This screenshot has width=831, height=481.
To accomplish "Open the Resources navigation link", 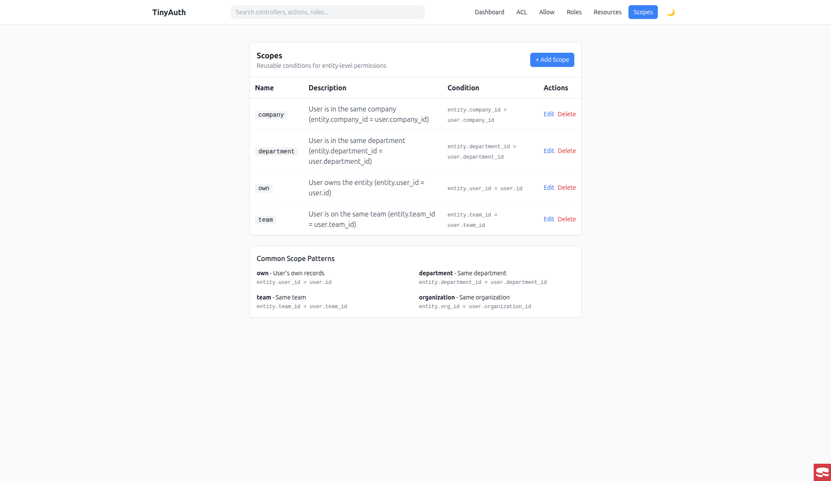I will (x=607, y=12).
